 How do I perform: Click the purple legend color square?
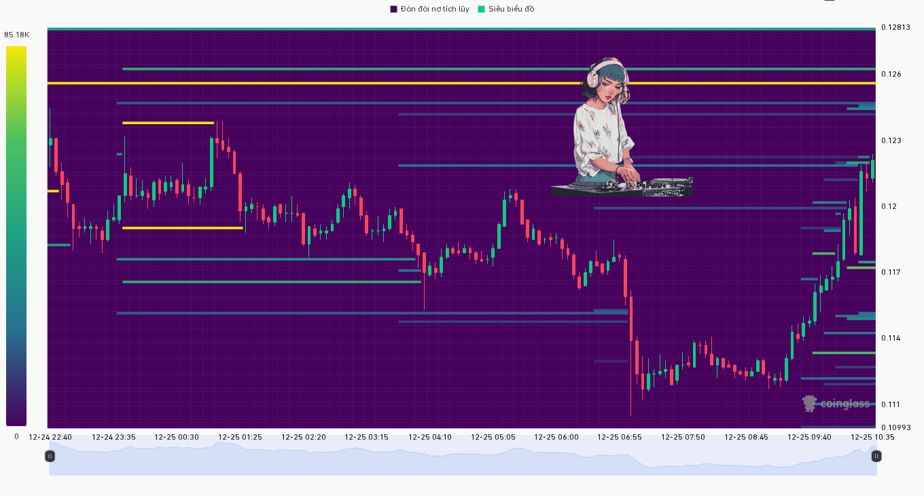(393, 9)
